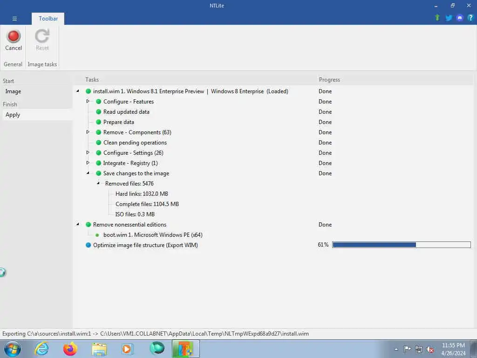
Task: Open the Action Center flag icon
Action: point(407,349)
